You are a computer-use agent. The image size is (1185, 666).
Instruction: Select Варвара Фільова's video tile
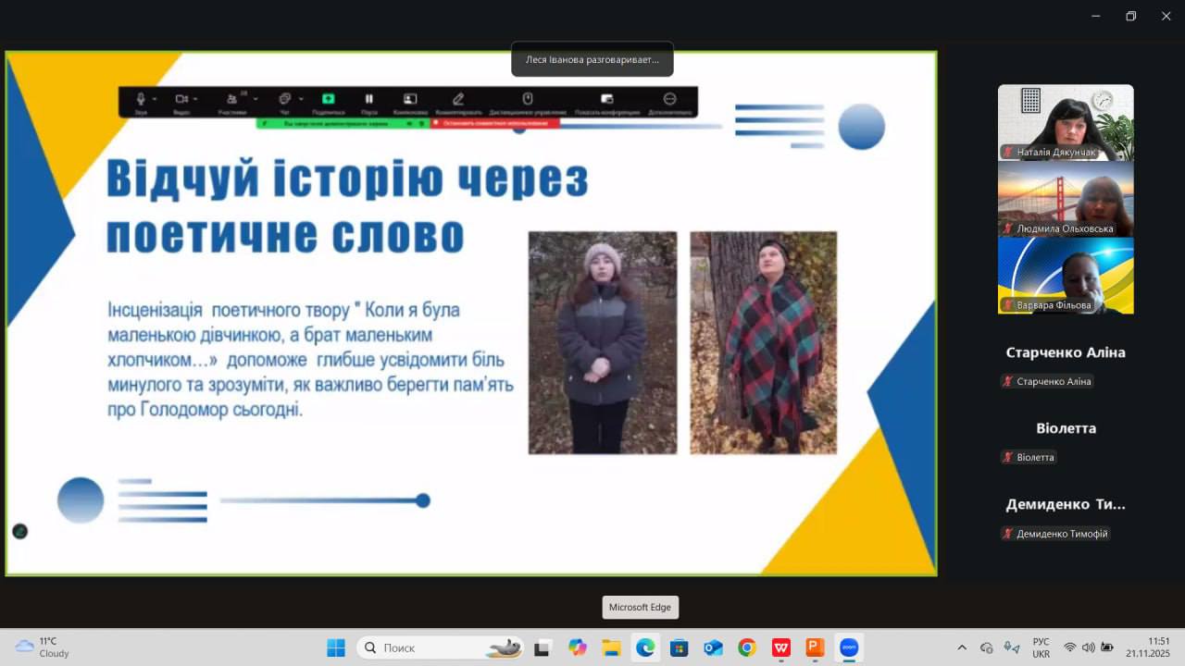(1065, 276)
